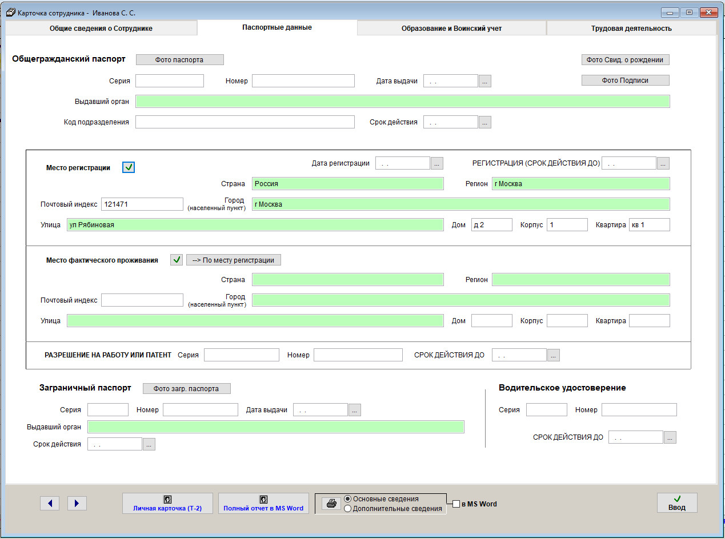
Task: Open date picker for Заграничный паспорт Дата выдачи
Action: pyautogui.click(x=354, y=409)
